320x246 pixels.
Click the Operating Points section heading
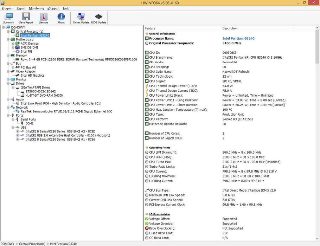(160, 148)
